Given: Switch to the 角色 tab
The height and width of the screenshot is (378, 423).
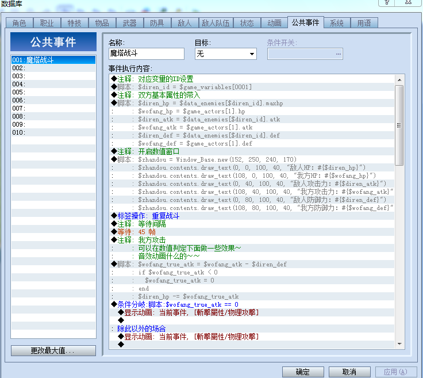Looking at the screenshot, I should pos(20,23).
